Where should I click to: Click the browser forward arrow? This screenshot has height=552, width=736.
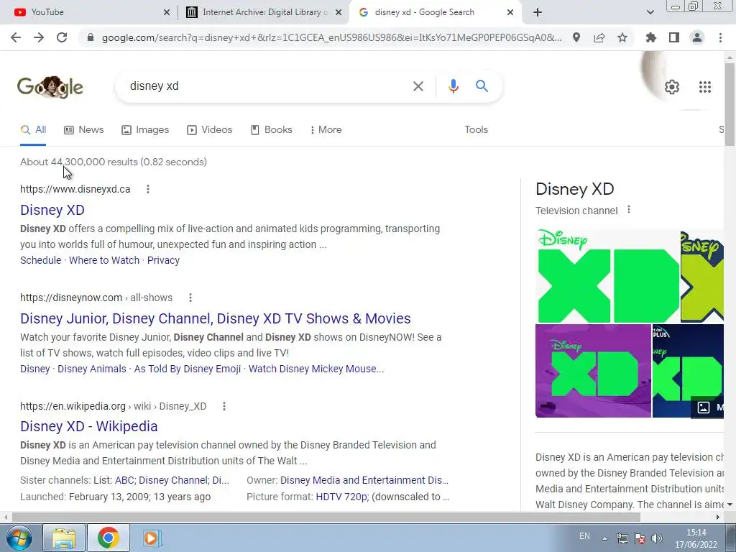39,37
